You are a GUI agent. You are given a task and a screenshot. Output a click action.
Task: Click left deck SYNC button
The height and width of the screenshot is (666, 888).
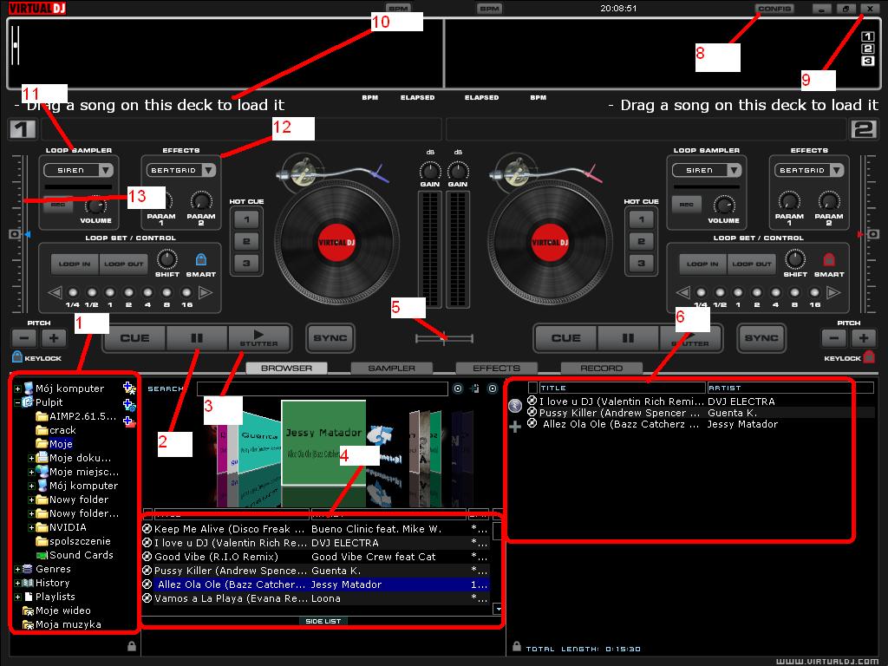coord(330,338)
